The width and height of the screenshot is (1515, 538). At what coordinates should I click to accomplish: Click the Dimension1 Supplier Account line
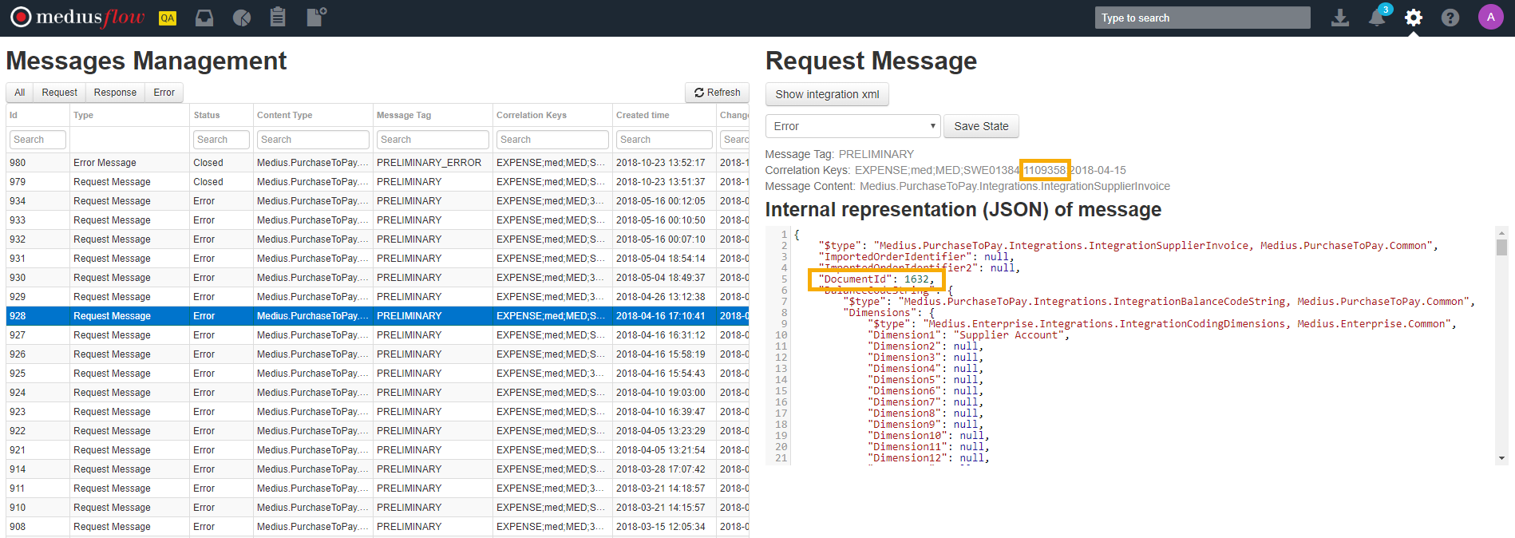[969, 335]
